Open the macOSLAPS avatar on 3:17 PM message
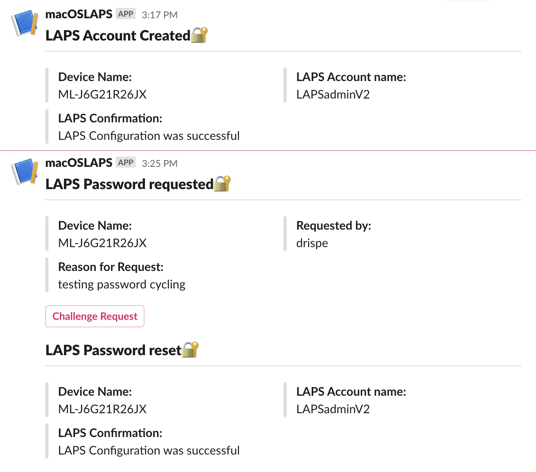536x472 pixels. [x=25, y=24]
